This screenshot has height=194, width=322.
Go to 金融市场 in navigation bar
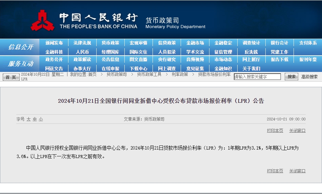coord(195,43)
